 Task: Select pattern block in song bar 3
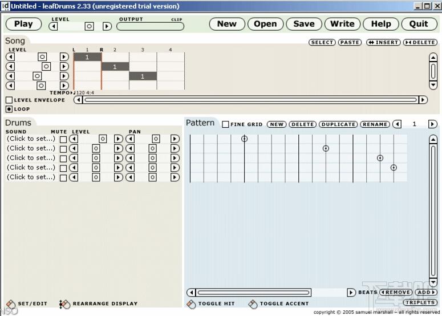pyautogui.click(x=143, y=76)
